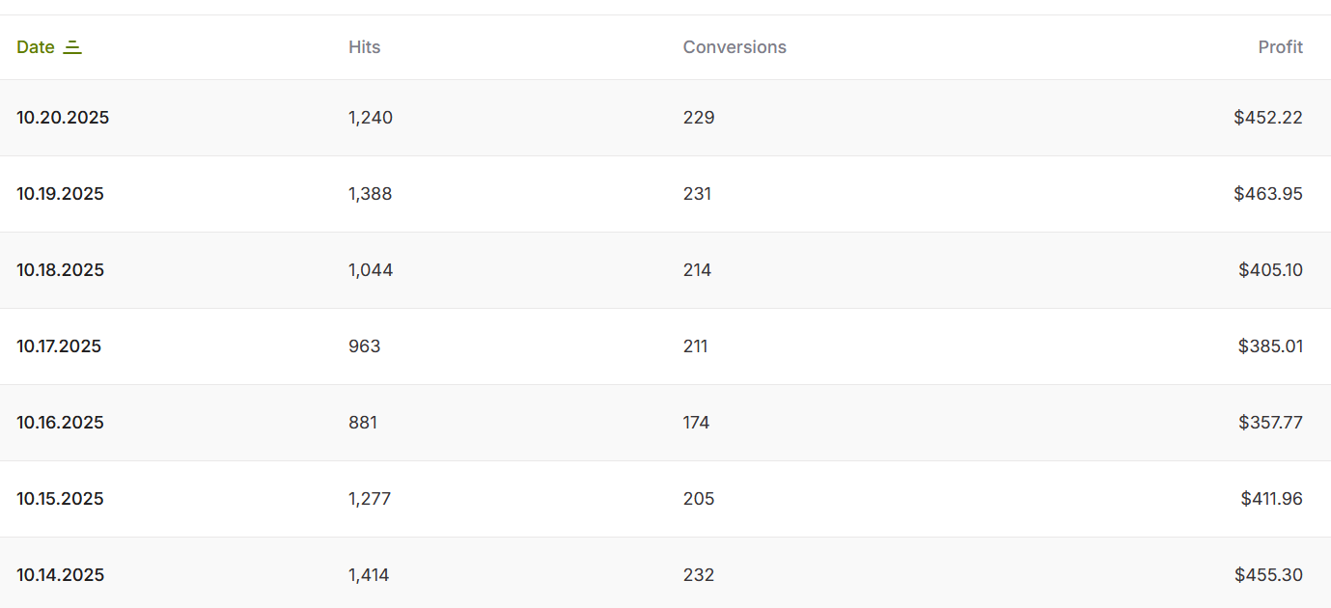The width and height of the screenshot is (1331, 608).
Task: Click the sort icon beside Date
Action: [x=72, y=47]
